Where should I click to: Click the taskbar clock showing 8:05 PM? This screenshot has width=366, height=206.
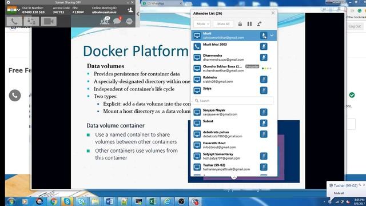(359, 201)
